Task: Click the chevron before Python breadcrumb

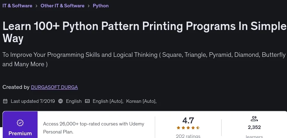Action: (x=89, y=6)
